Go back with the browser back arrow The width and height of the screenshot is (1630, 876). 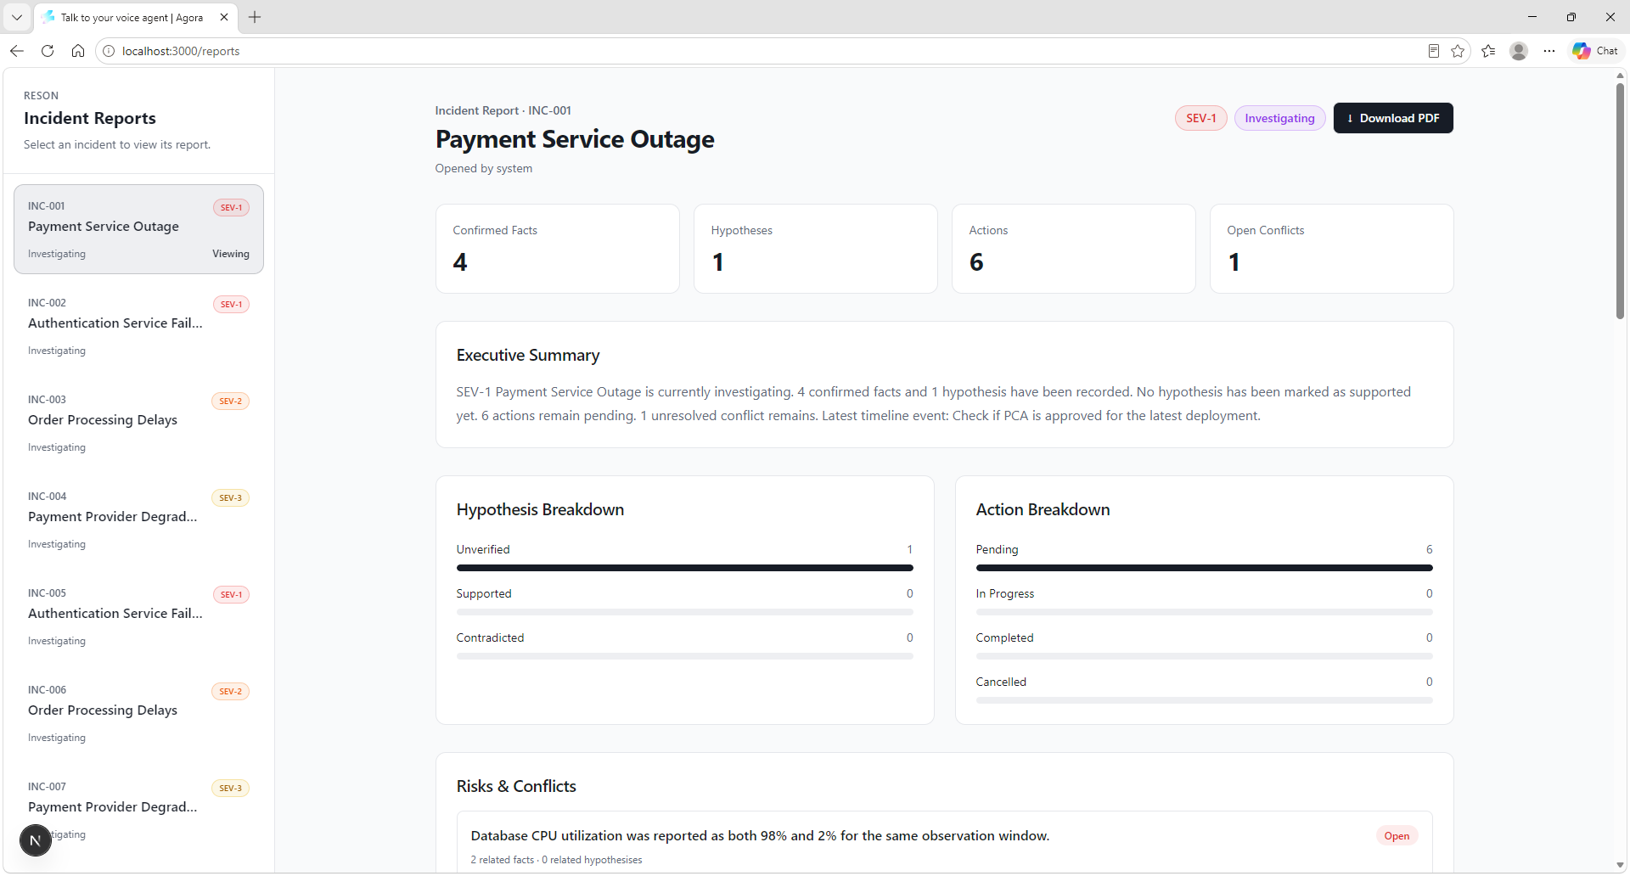click(17, 51)
